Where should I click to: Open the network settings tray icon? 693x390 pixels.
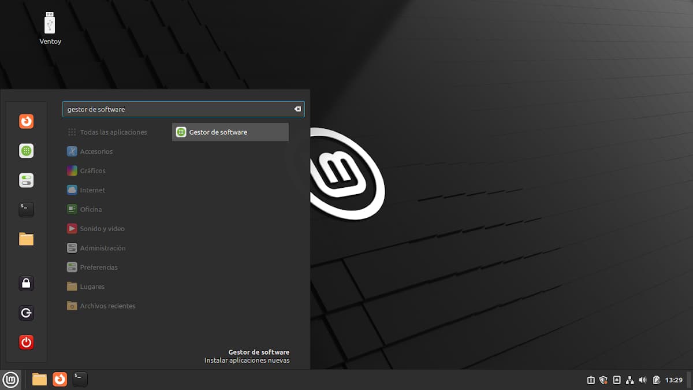(x=629, y=380)
